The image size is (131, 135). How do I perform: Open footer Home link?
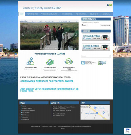24,106
